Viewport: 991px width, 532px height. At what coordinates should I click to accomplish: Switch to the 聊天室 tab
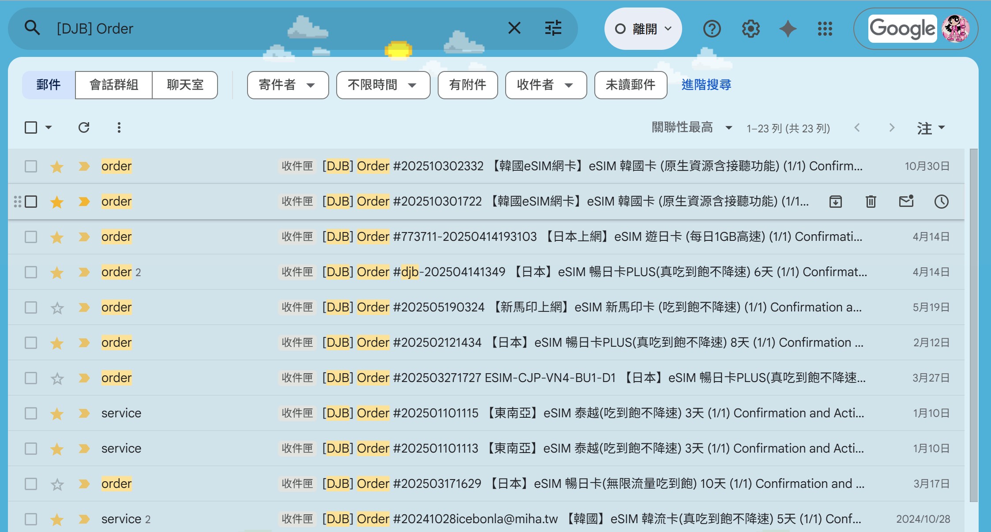tap(185, 85)
